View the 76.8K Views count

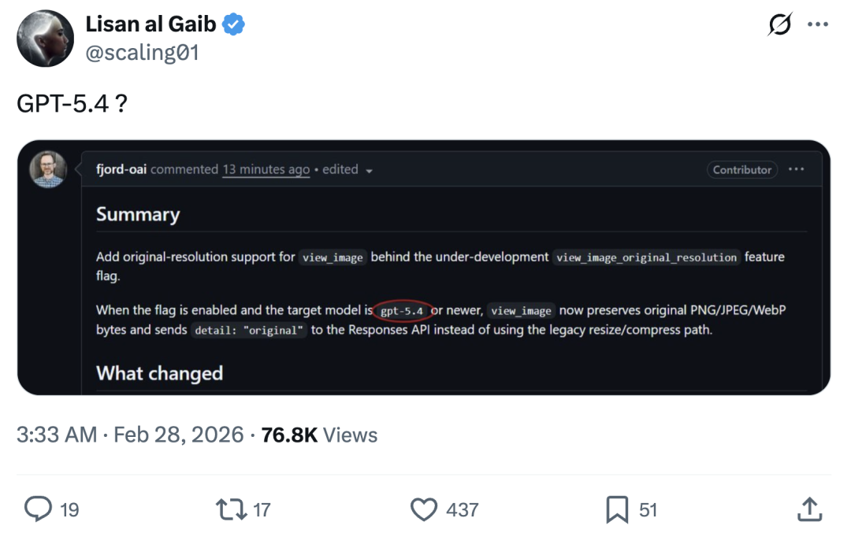(x=319, y=435)
